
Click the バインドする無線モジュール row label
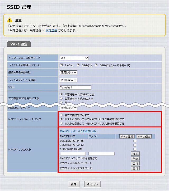click(x=24, y=65)
